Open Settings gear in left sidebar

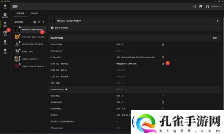coord(5,51)
